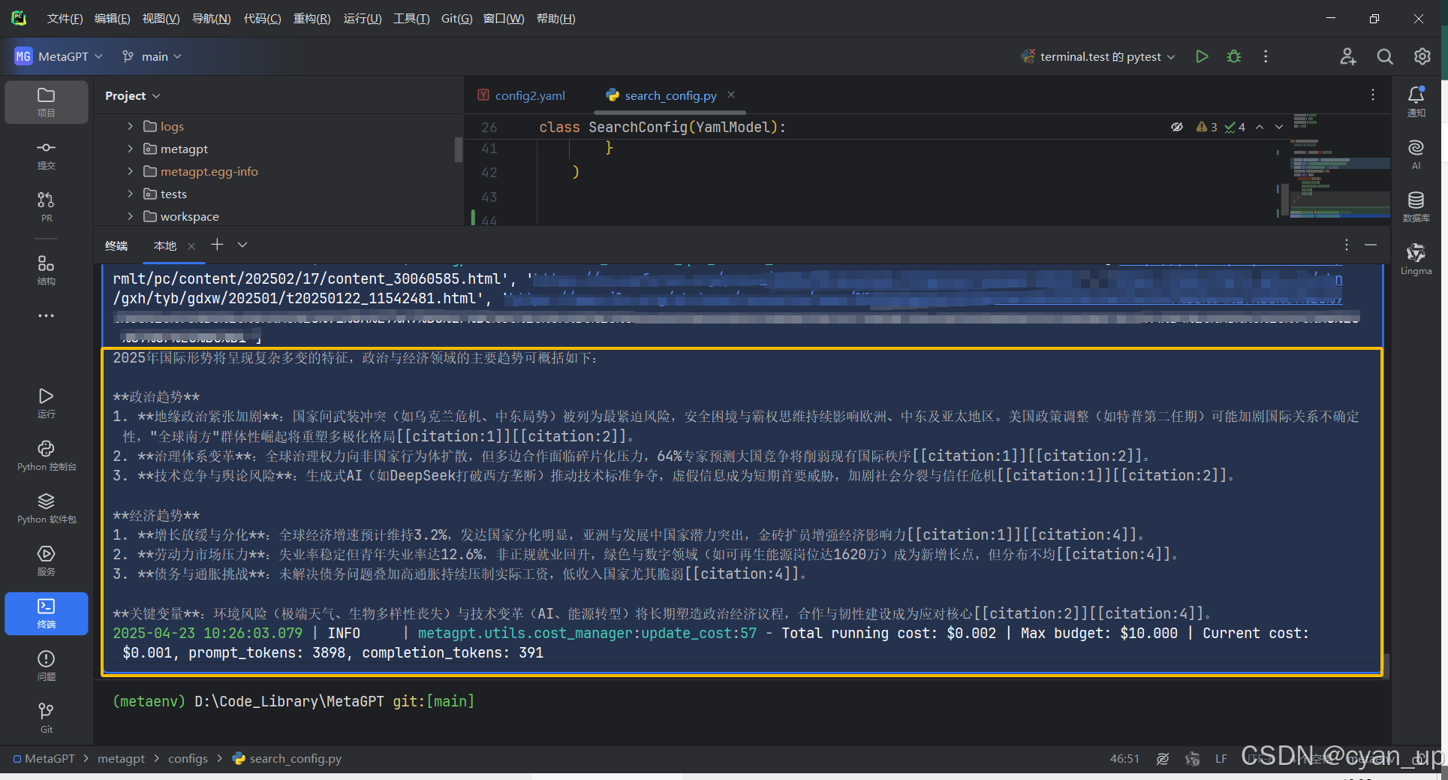Viewport: 1448px width, 780px height.
Task: Expand the tests folder
Action: (x=130, y=194)
